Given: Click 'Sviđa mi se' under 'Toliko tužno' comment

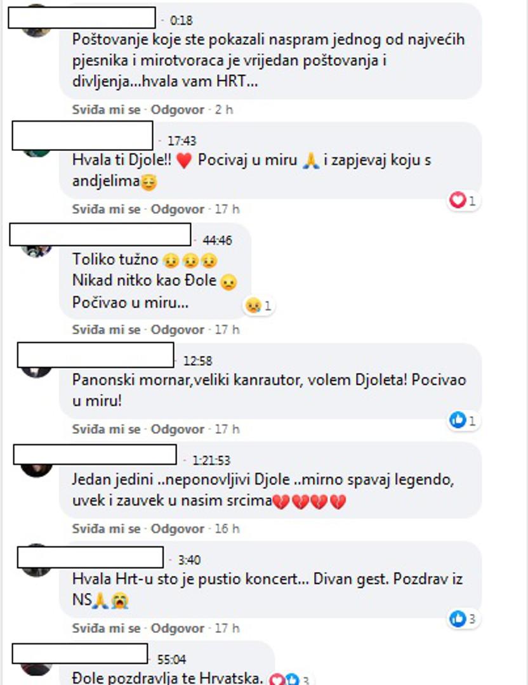Looking at the screenshot, I should point(106,329).
